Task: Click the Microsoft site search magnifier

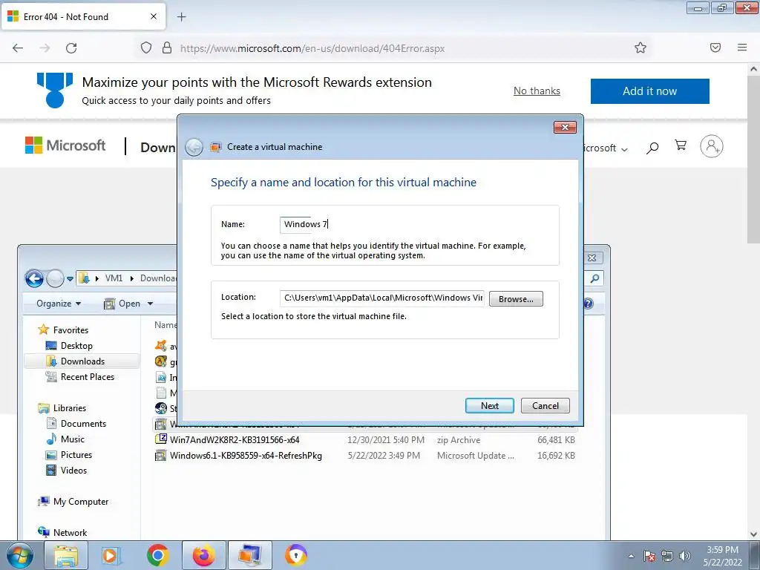Action: coord(652,148)
